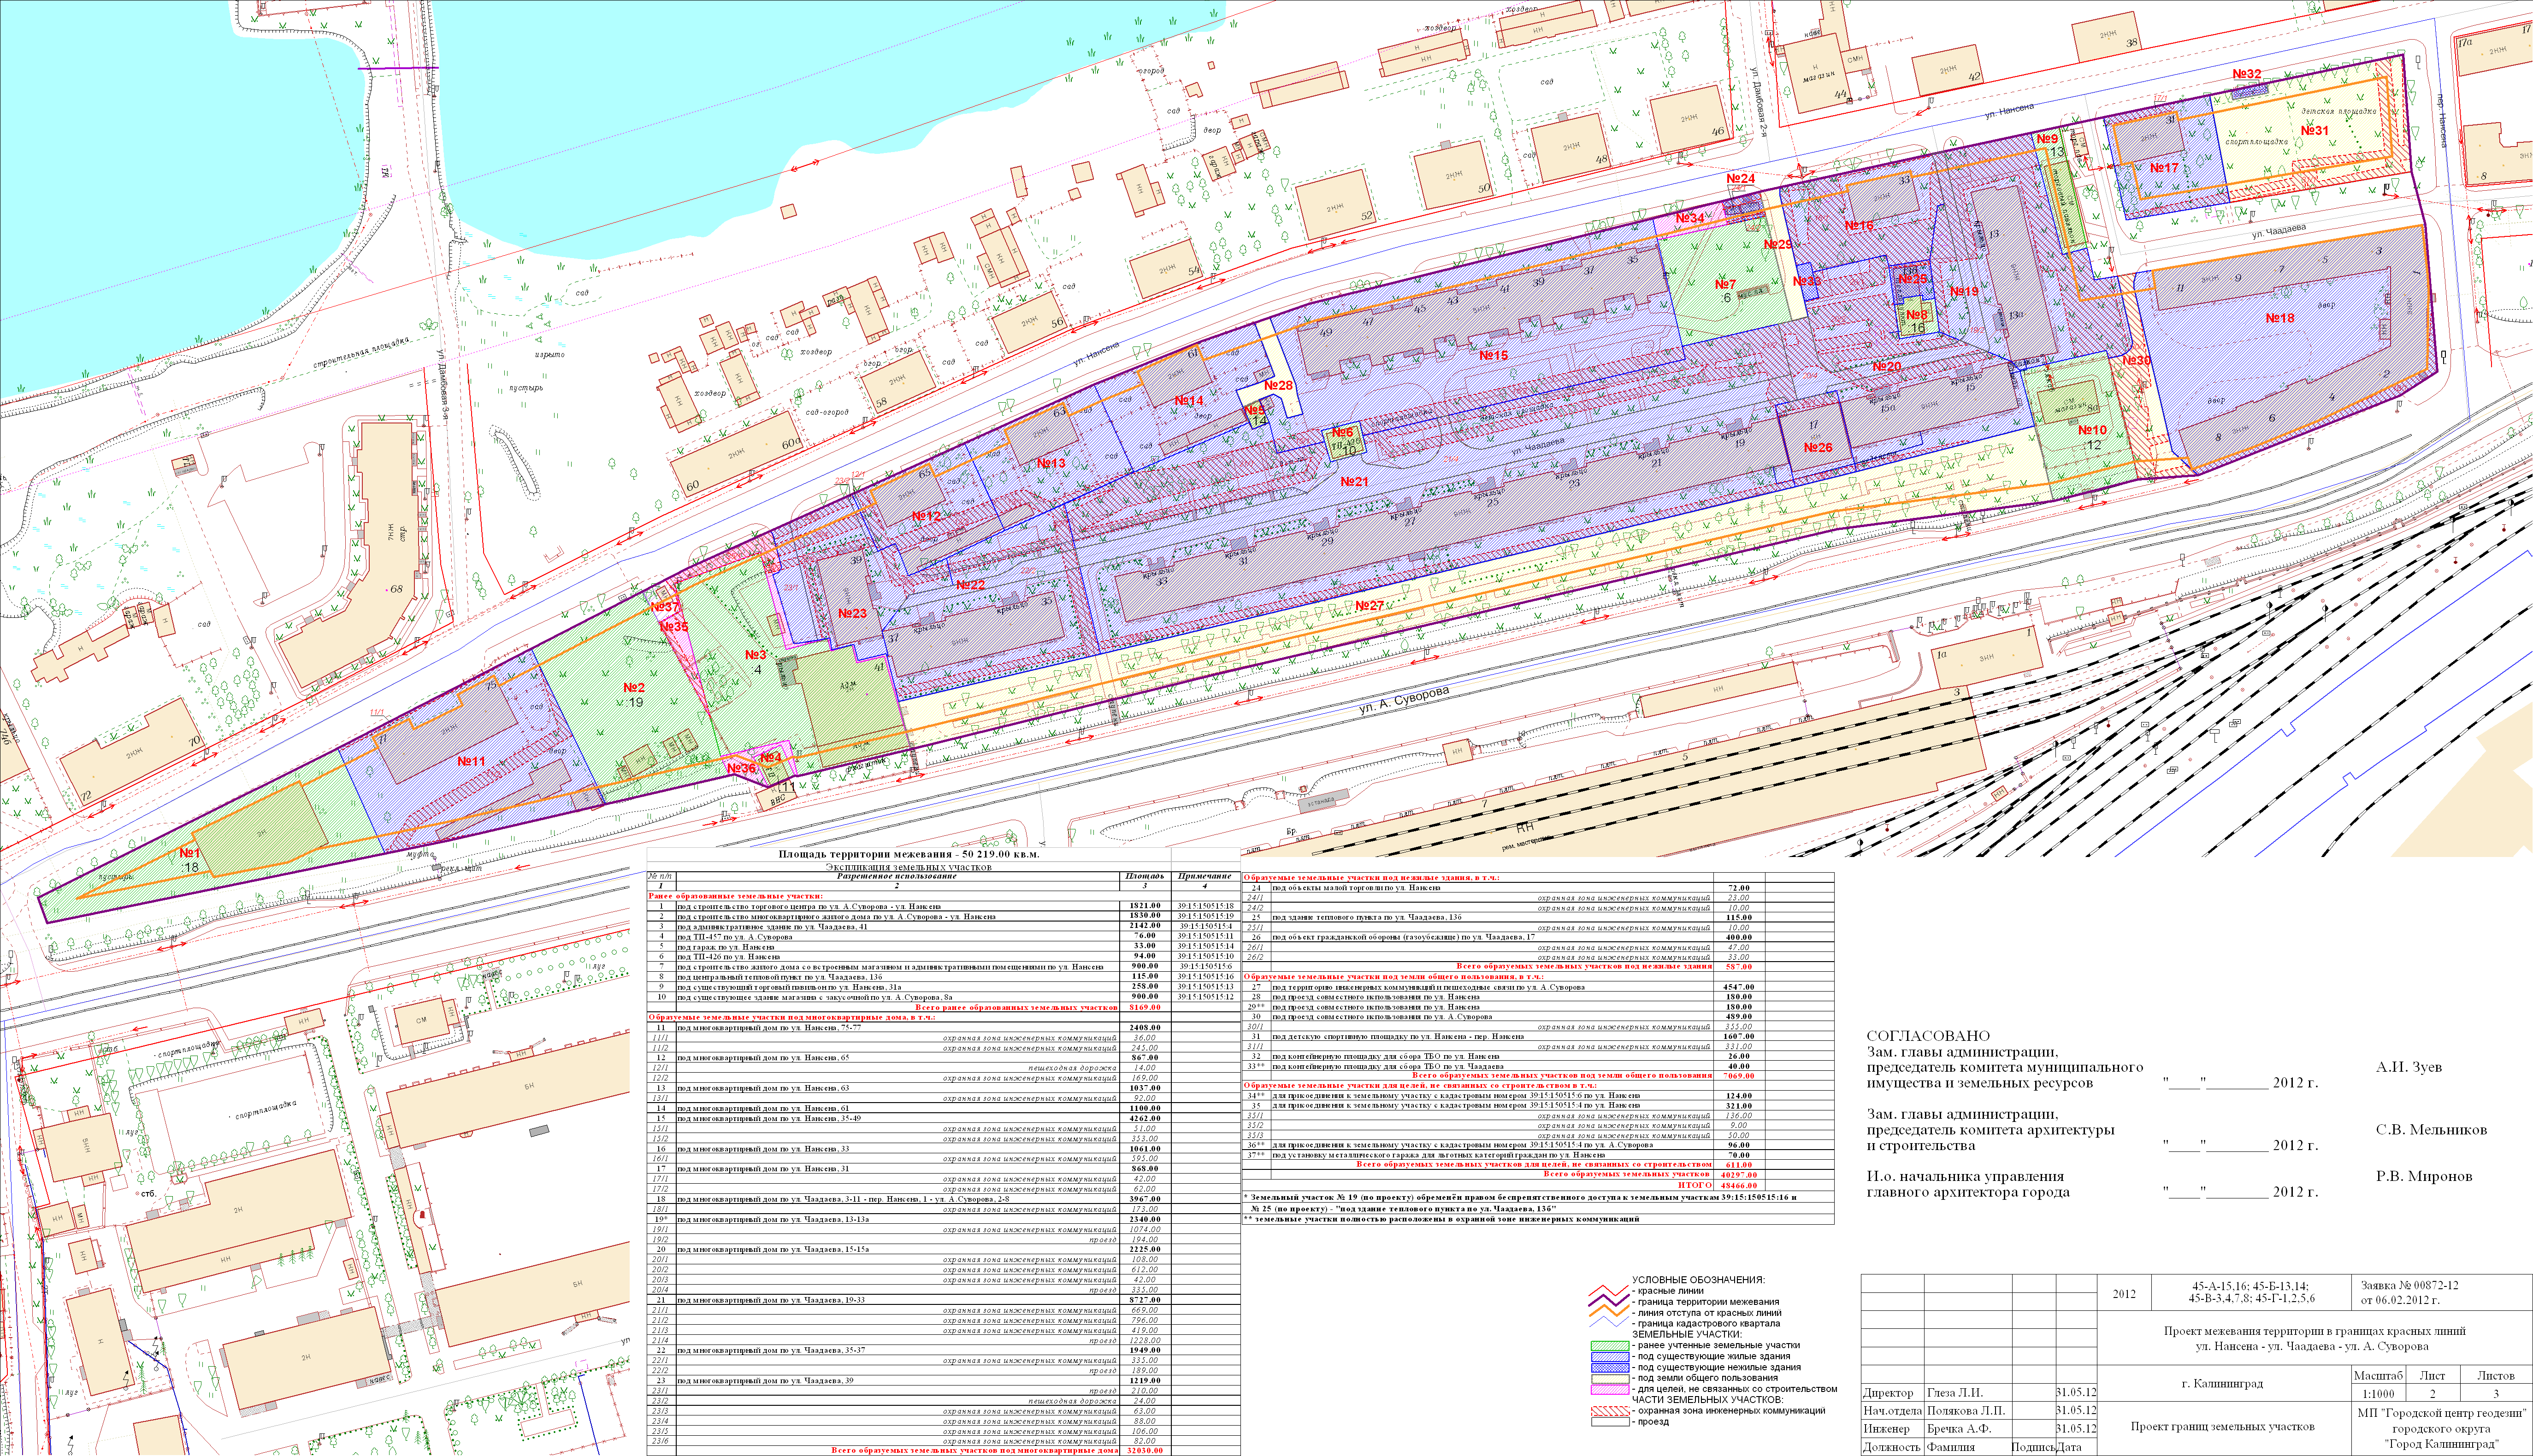
Task: Click 'Заявка № 00872-12' in the title block
Action: (2409, 1286)
